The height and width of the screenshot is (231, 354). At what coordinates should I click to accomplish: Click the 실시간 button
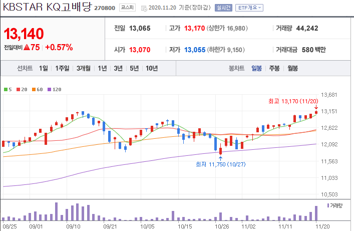(x=223, y=8)
